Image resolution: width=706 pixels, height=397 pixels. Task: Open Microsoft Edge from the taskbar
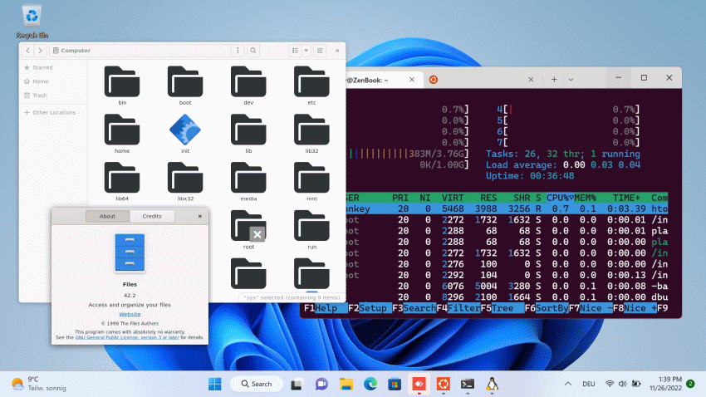tap(370, 384)
